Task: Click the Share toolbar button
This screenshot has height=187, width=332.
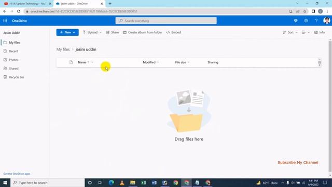Action: pyautogui.click(x=113, y=32)
